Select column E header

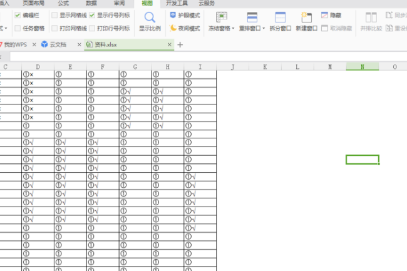pos(70,67)
